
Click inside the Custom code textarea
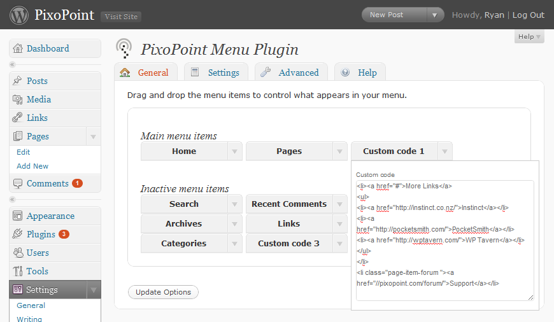[x=445, y=241]
